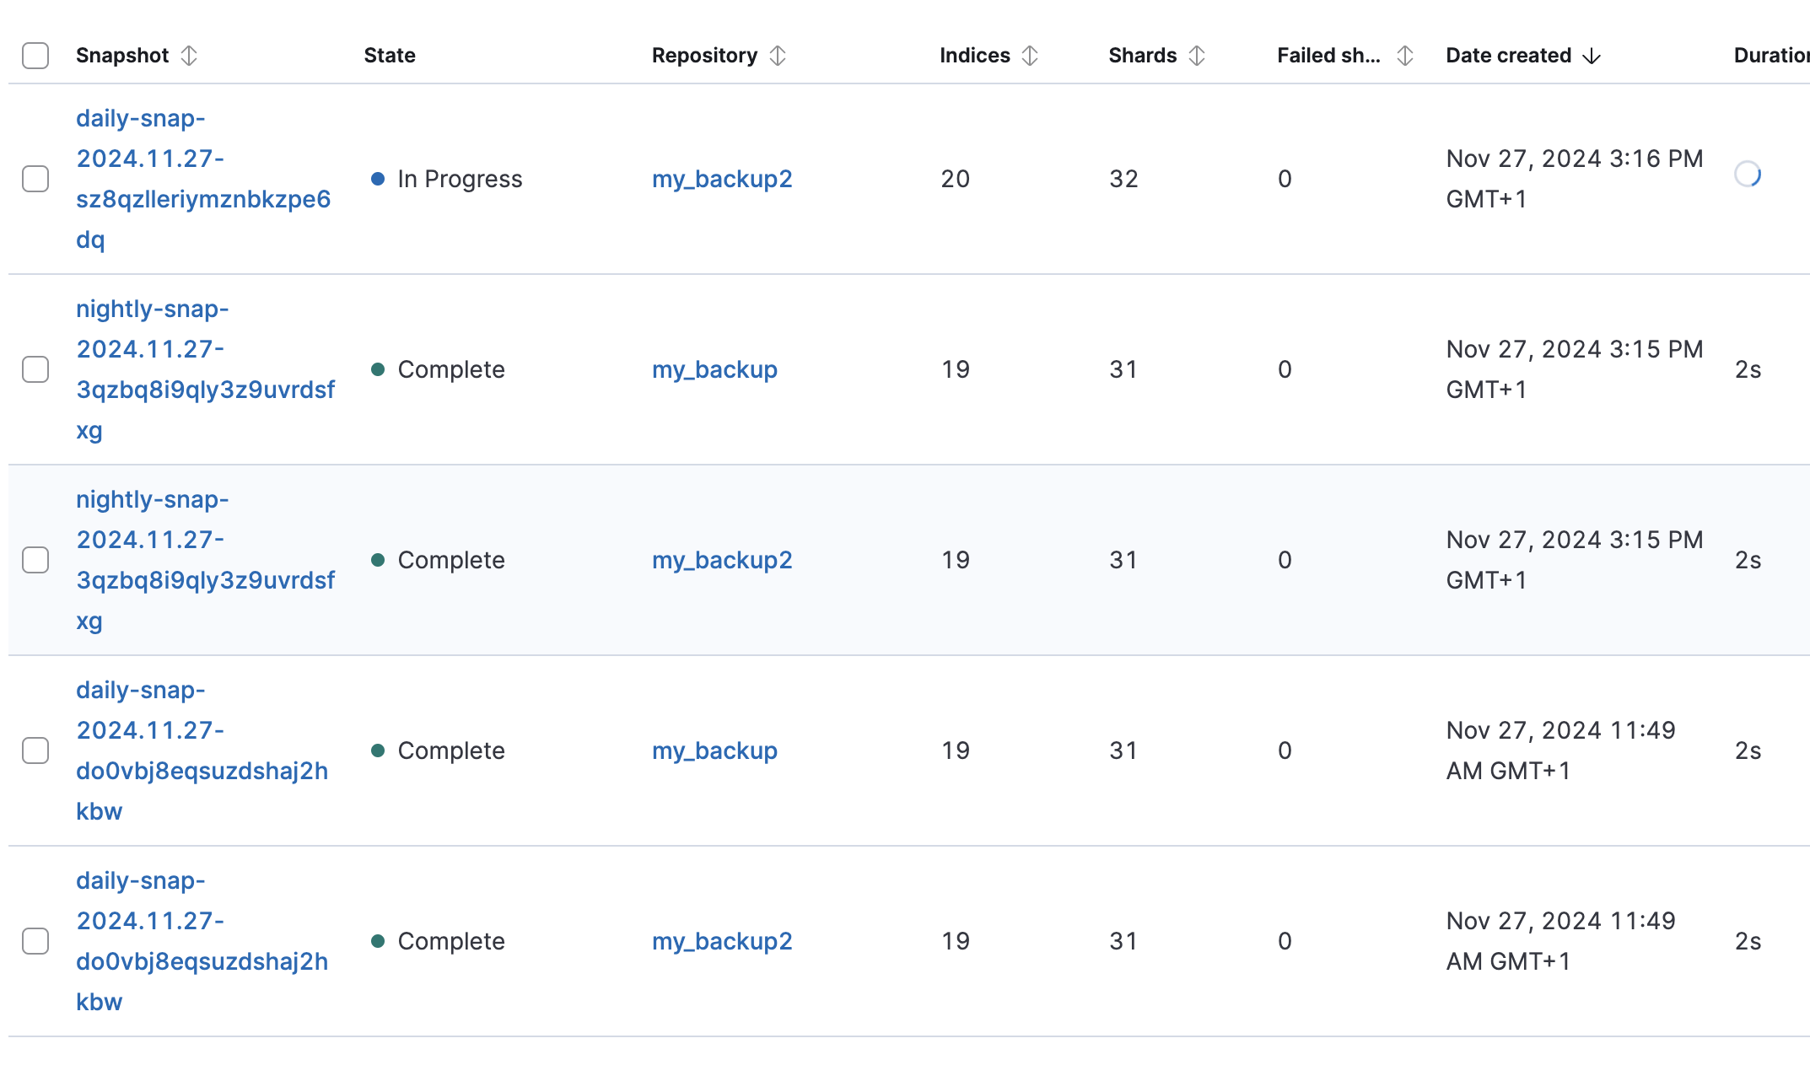Viewport: 1810px width, 1076px height.
Task: Click the blue In Progress status dot
Action: coord(378,179)
